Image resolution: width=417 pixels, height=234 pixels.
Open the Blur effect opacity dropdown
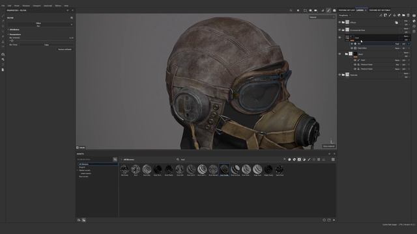click(405, 44)
